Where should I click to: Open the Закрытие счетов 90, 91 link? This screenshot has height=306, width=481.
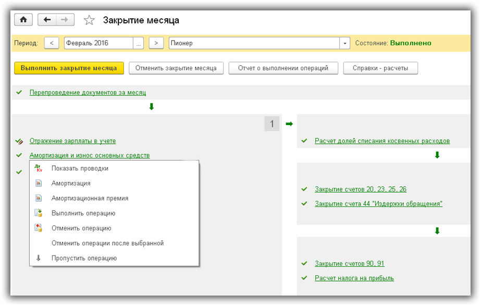click(x=349, y=263)
